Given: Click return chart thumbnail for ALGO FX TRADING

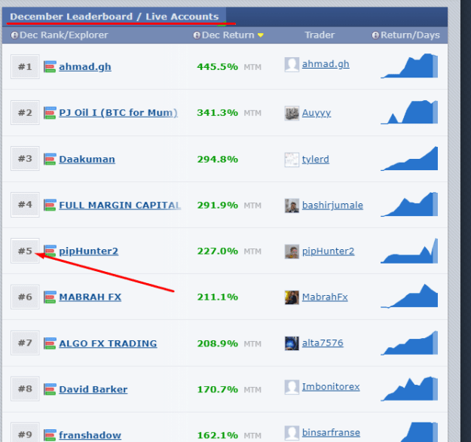Looking at the screenshot, I should pyautogui.click(x=409, y=343).
